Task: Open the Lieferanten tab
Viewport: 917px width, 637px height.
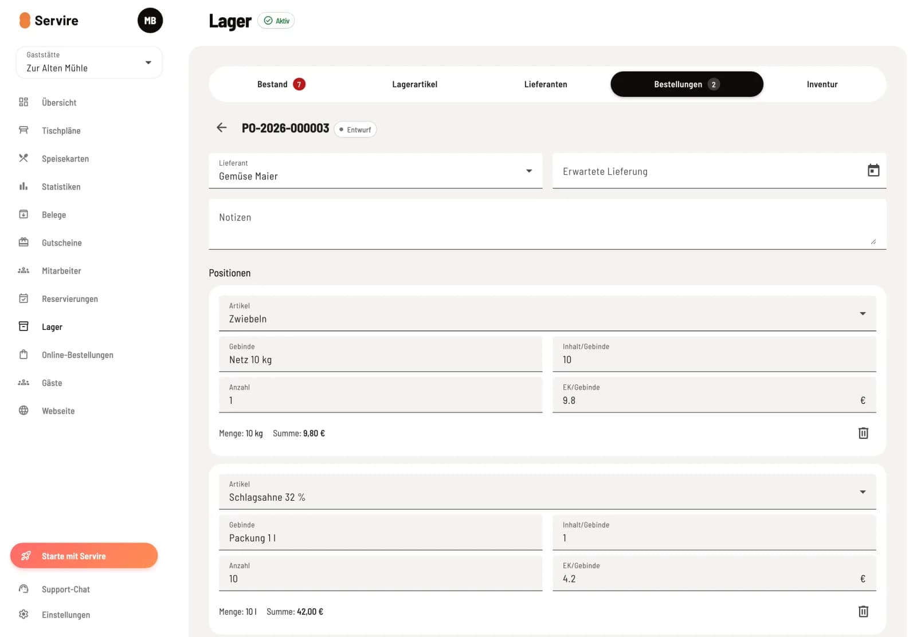Action: point(546,84)
